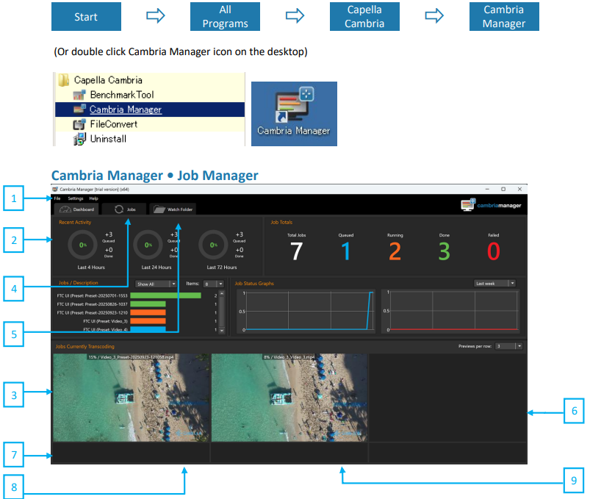The width and height of the screenshot is (590, 499).
Task: Click the Capella Cambria folder icon
Action: [64, 80]
